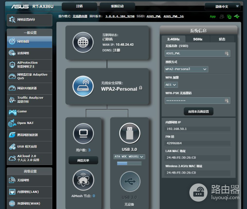Viewport: 247px width, 209px height.
Task: Click the USB 3.0 flash drive icon
Action: pos(130,133)
